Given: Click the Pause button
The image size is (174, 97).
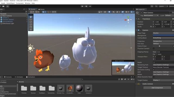Looking at the screenshot, I should click(86, 6).
